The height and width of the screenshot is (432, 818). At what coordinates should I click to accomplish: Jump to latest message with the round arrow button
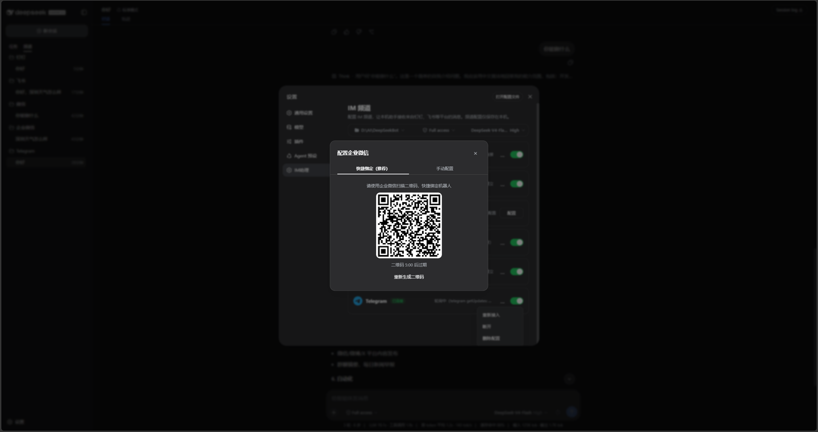[569, 379]
